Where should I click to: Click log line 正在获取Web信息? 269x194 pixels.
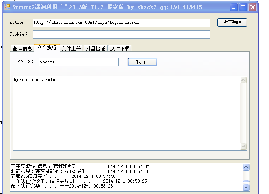(80, 166)
